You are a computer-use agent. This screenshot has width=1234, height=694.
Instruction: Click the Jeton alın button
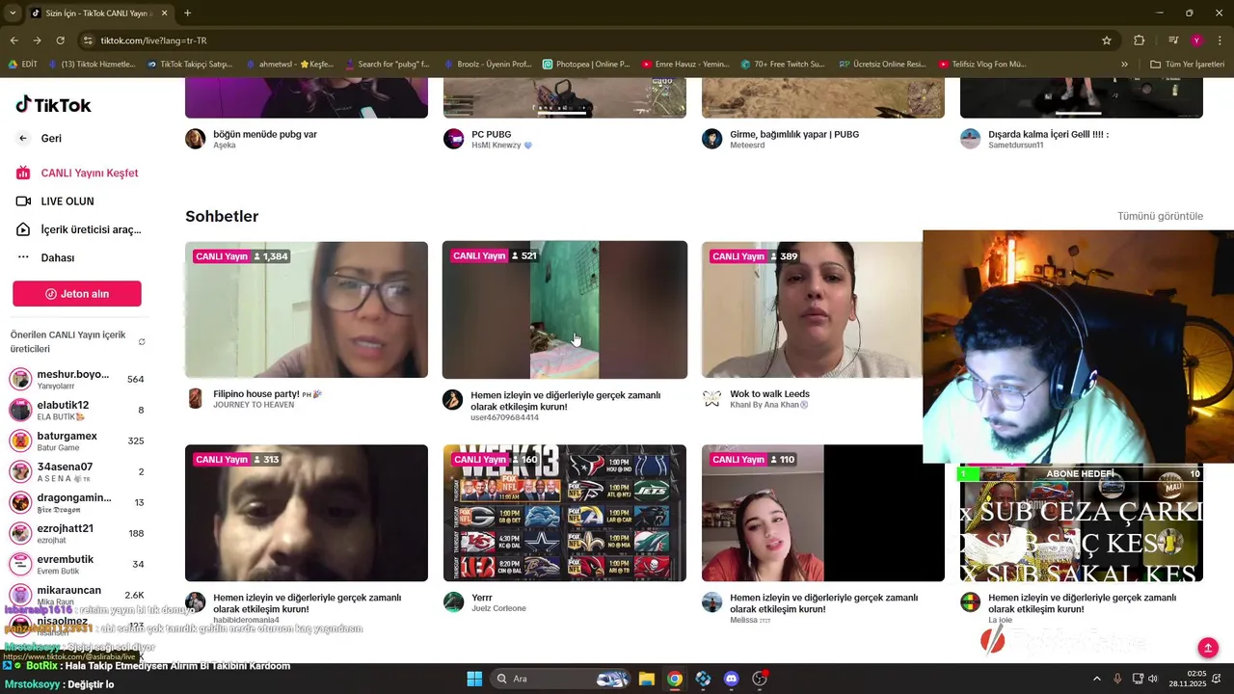coord(77,294)
